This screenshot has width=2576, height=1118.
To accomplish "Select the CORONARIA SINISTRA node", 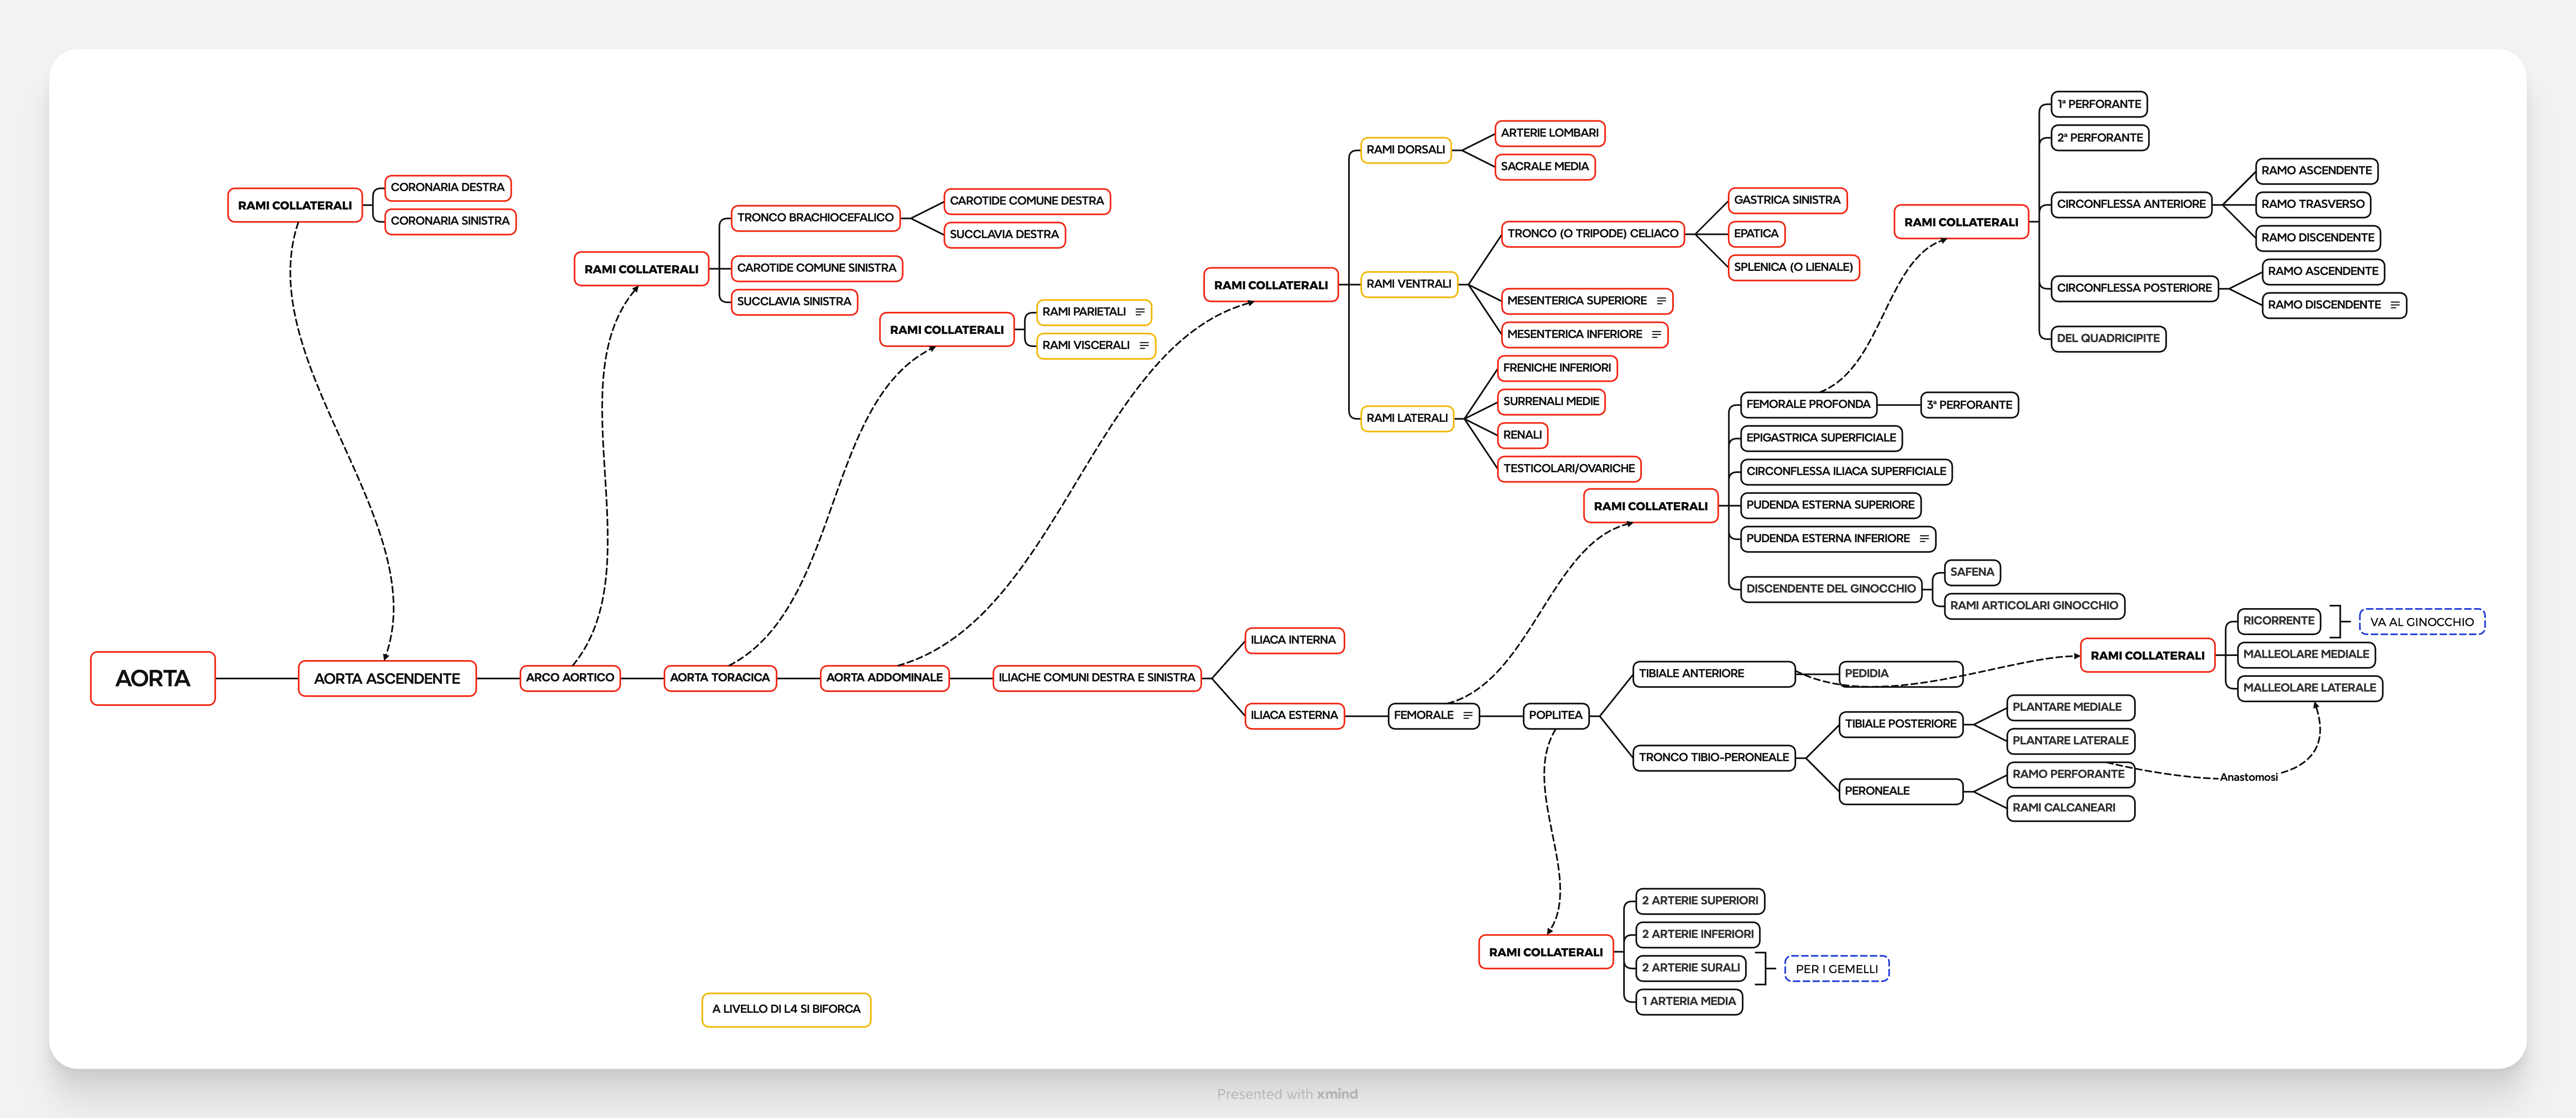I will 450,221.
